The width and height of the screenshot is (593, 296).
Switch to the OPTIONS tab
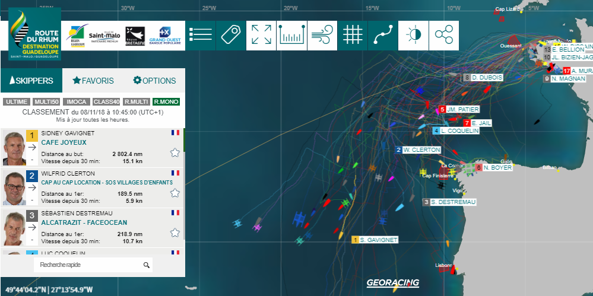pyautogui.click(x=155, y=81)
